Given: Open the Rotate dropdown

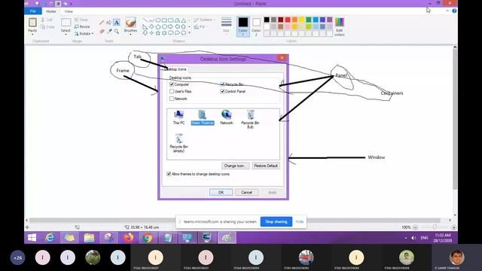Looking at the screenshot, I should 84,33.
